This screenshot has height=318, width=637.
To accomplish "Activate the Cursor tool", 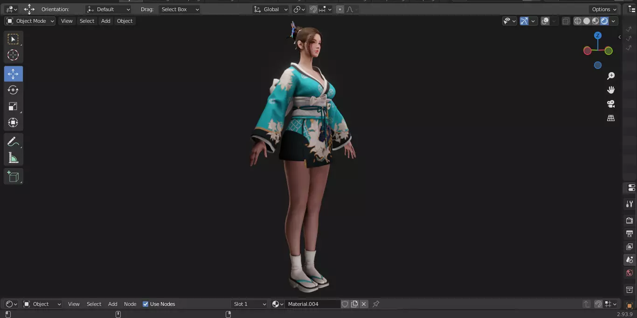I will tap(13, 55).
